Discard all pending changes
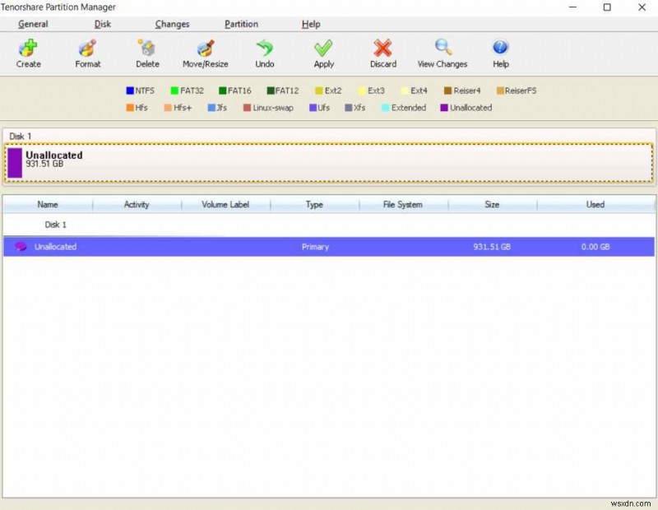Screen dimensions: 658x510 point(382,51)
